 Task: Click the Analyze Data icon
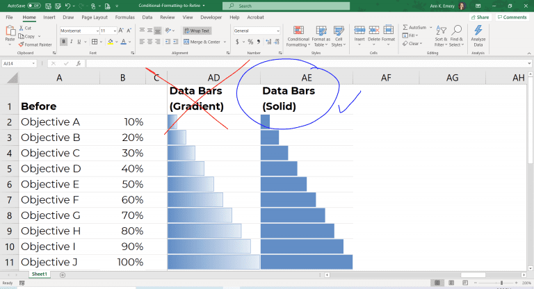pyautogui.click(x=478, y=35)
